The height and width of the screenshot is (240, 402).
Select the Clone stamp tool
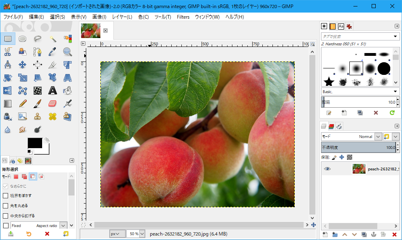(x=37, y=117)
